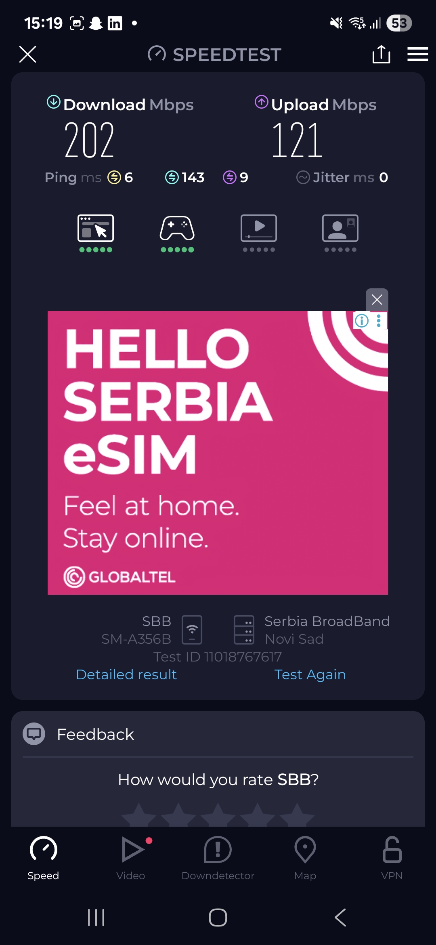Tap the Android recent apps button
Screen dimensions: 436x945
(96, 918)
